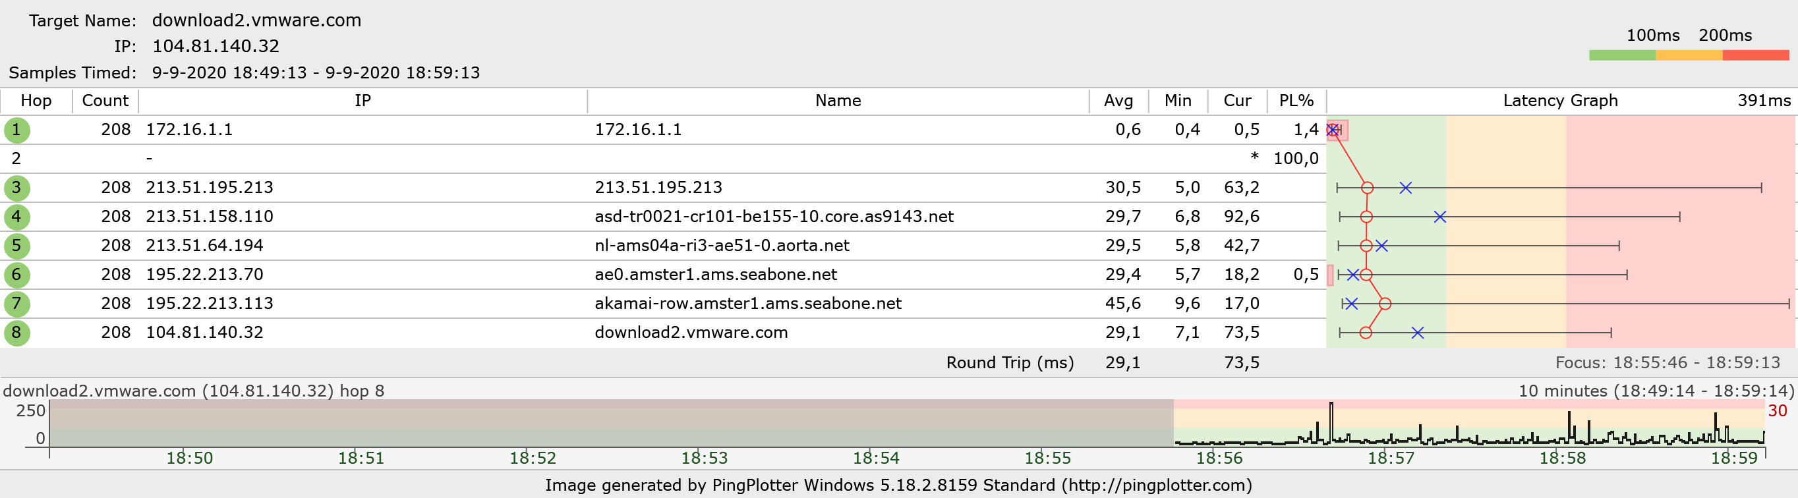Click the green hop 7 circle
The width and height of the screenshot is (1798, 498).
click(16, 304)
